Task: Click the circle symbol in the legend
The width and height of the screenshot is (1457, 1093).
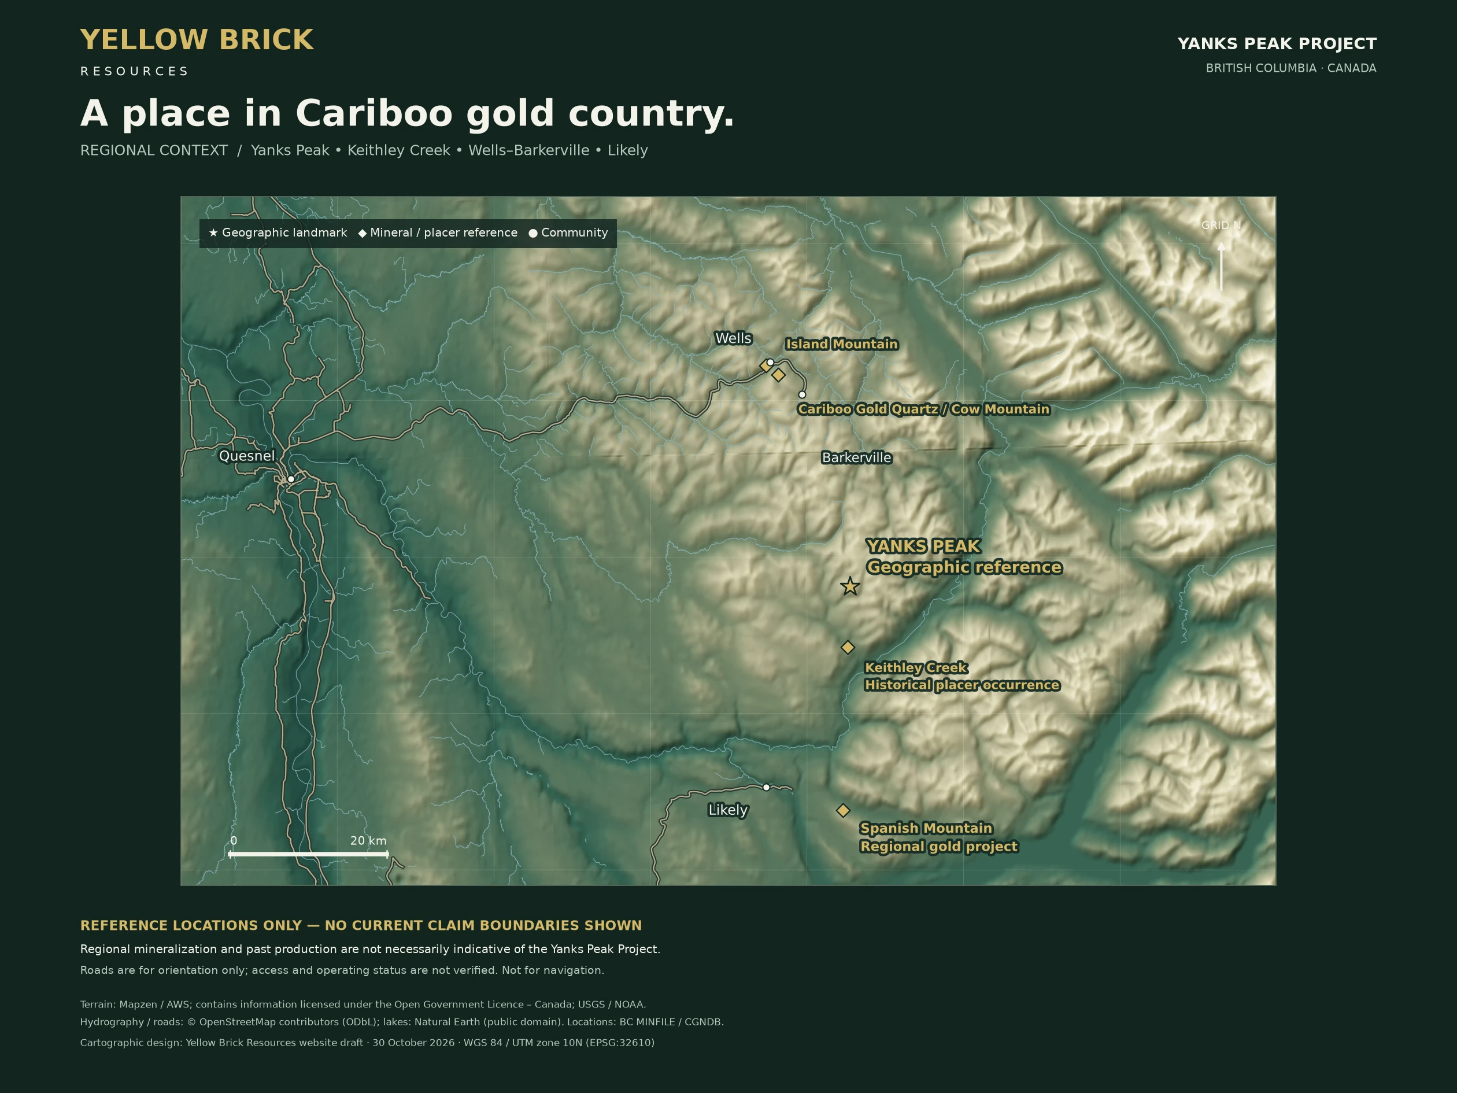Action: coord(533,233)
